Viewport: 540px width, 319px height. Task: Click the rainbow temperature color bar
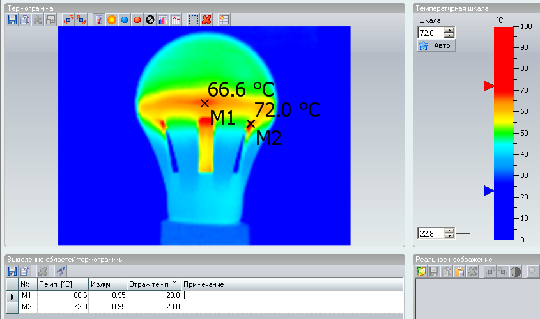point(504,134)
